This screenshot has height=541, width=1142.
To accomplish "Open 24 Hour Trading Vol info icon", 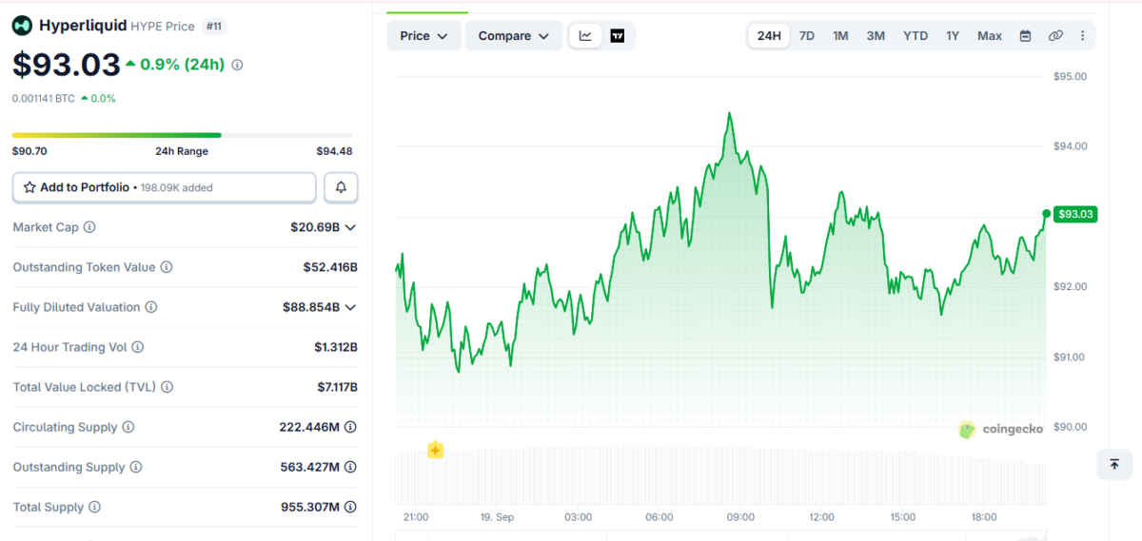I will pyautogui.click(x=137, y=347).
